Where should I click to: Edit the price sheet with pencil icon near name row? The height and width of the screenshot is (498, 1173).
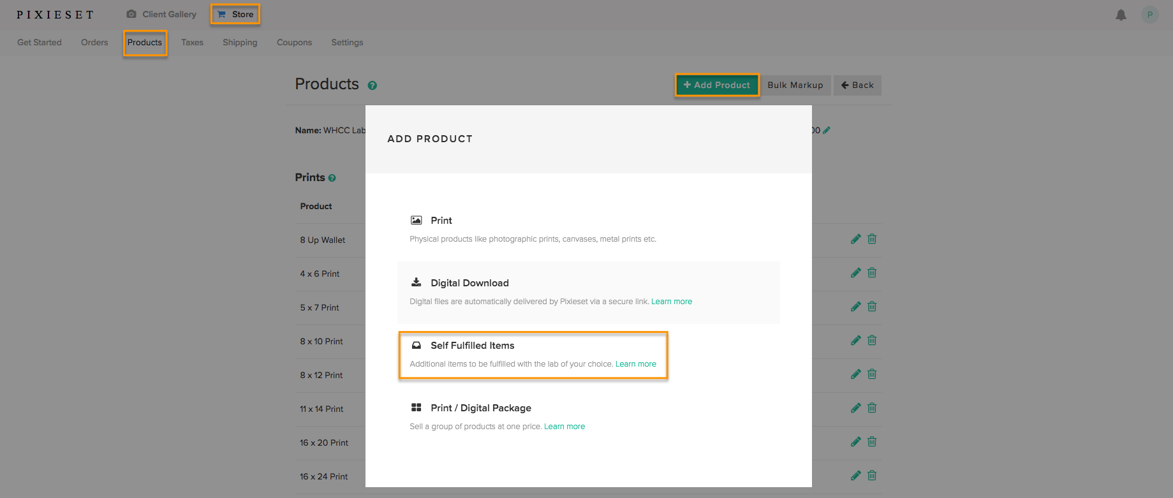pyautogui.click(x=827, y=130)
